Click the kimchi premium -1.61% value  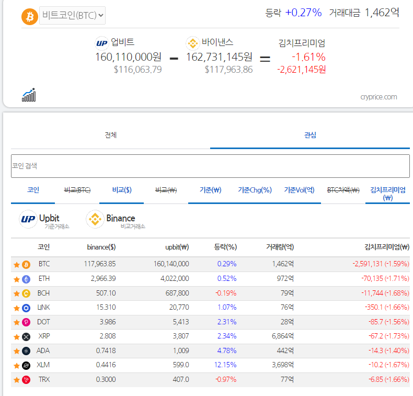tap(308, 57)
